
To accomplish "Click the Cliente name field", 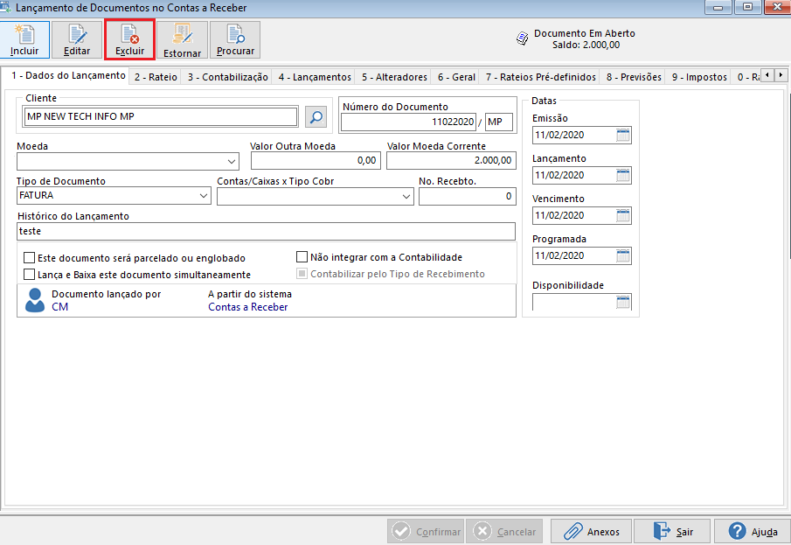I will 161,116.
